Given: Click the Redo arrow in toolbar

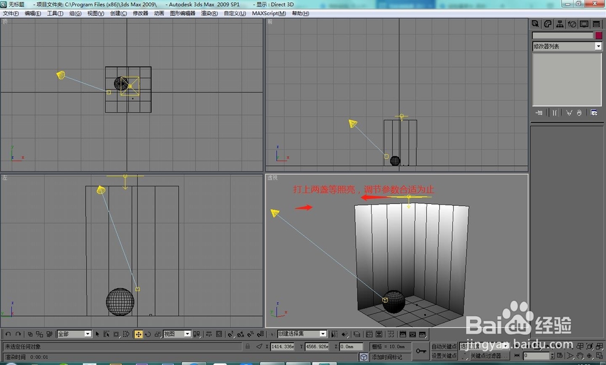Looking at the screenshot, I should (18, 334).
